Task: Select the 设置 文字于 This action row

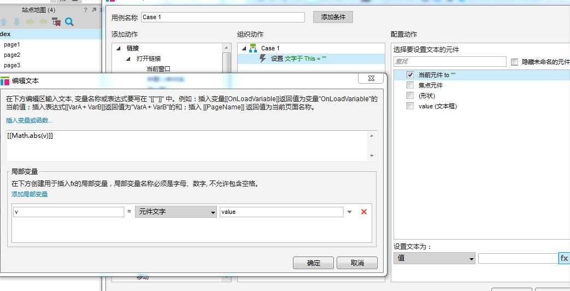Action: (x=311, y=59)
